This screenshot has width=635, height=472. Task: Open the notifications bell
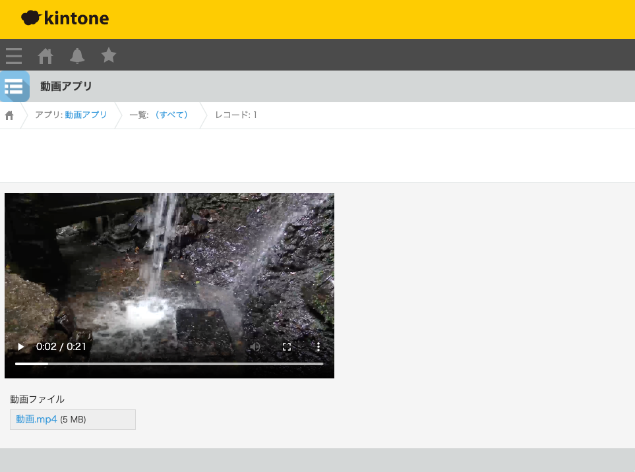point(76,56)
